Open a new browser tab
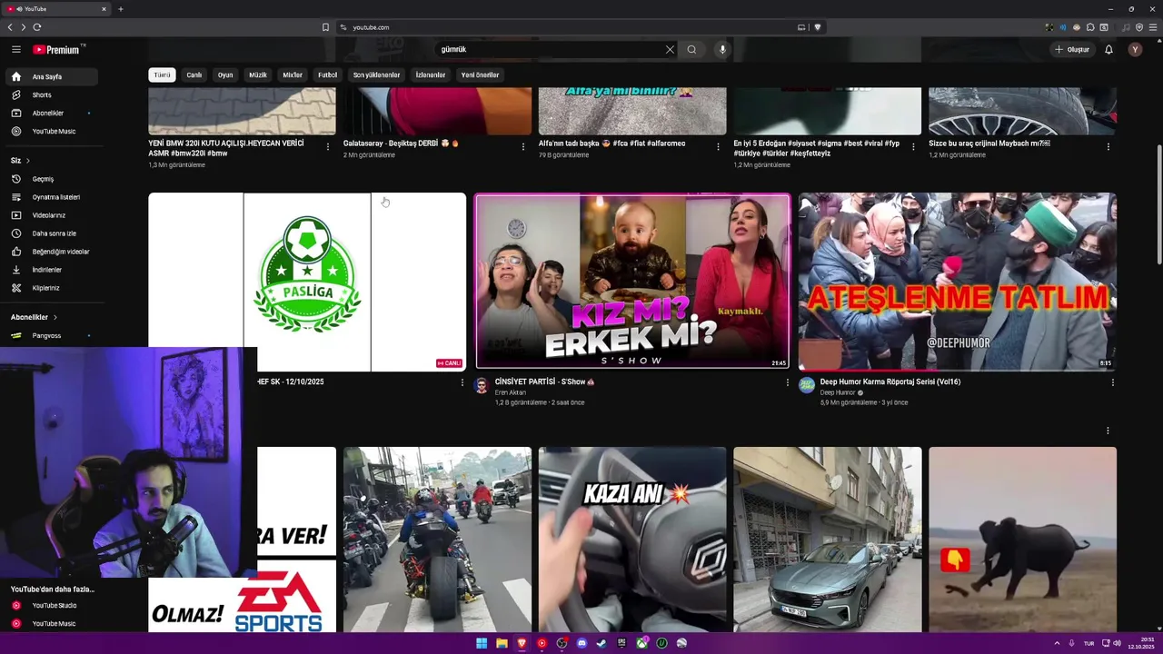This screenshot has width=1163, height=654. click(120, 9)
